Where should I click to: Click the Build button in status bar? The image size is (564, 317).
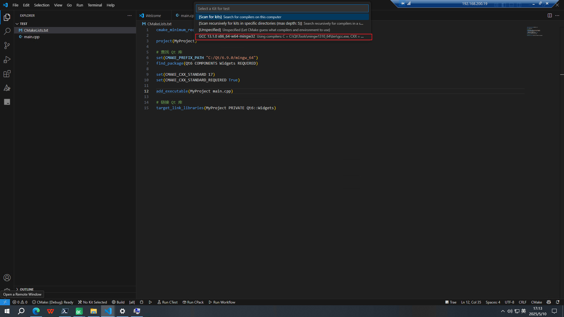tap(118, 302)
